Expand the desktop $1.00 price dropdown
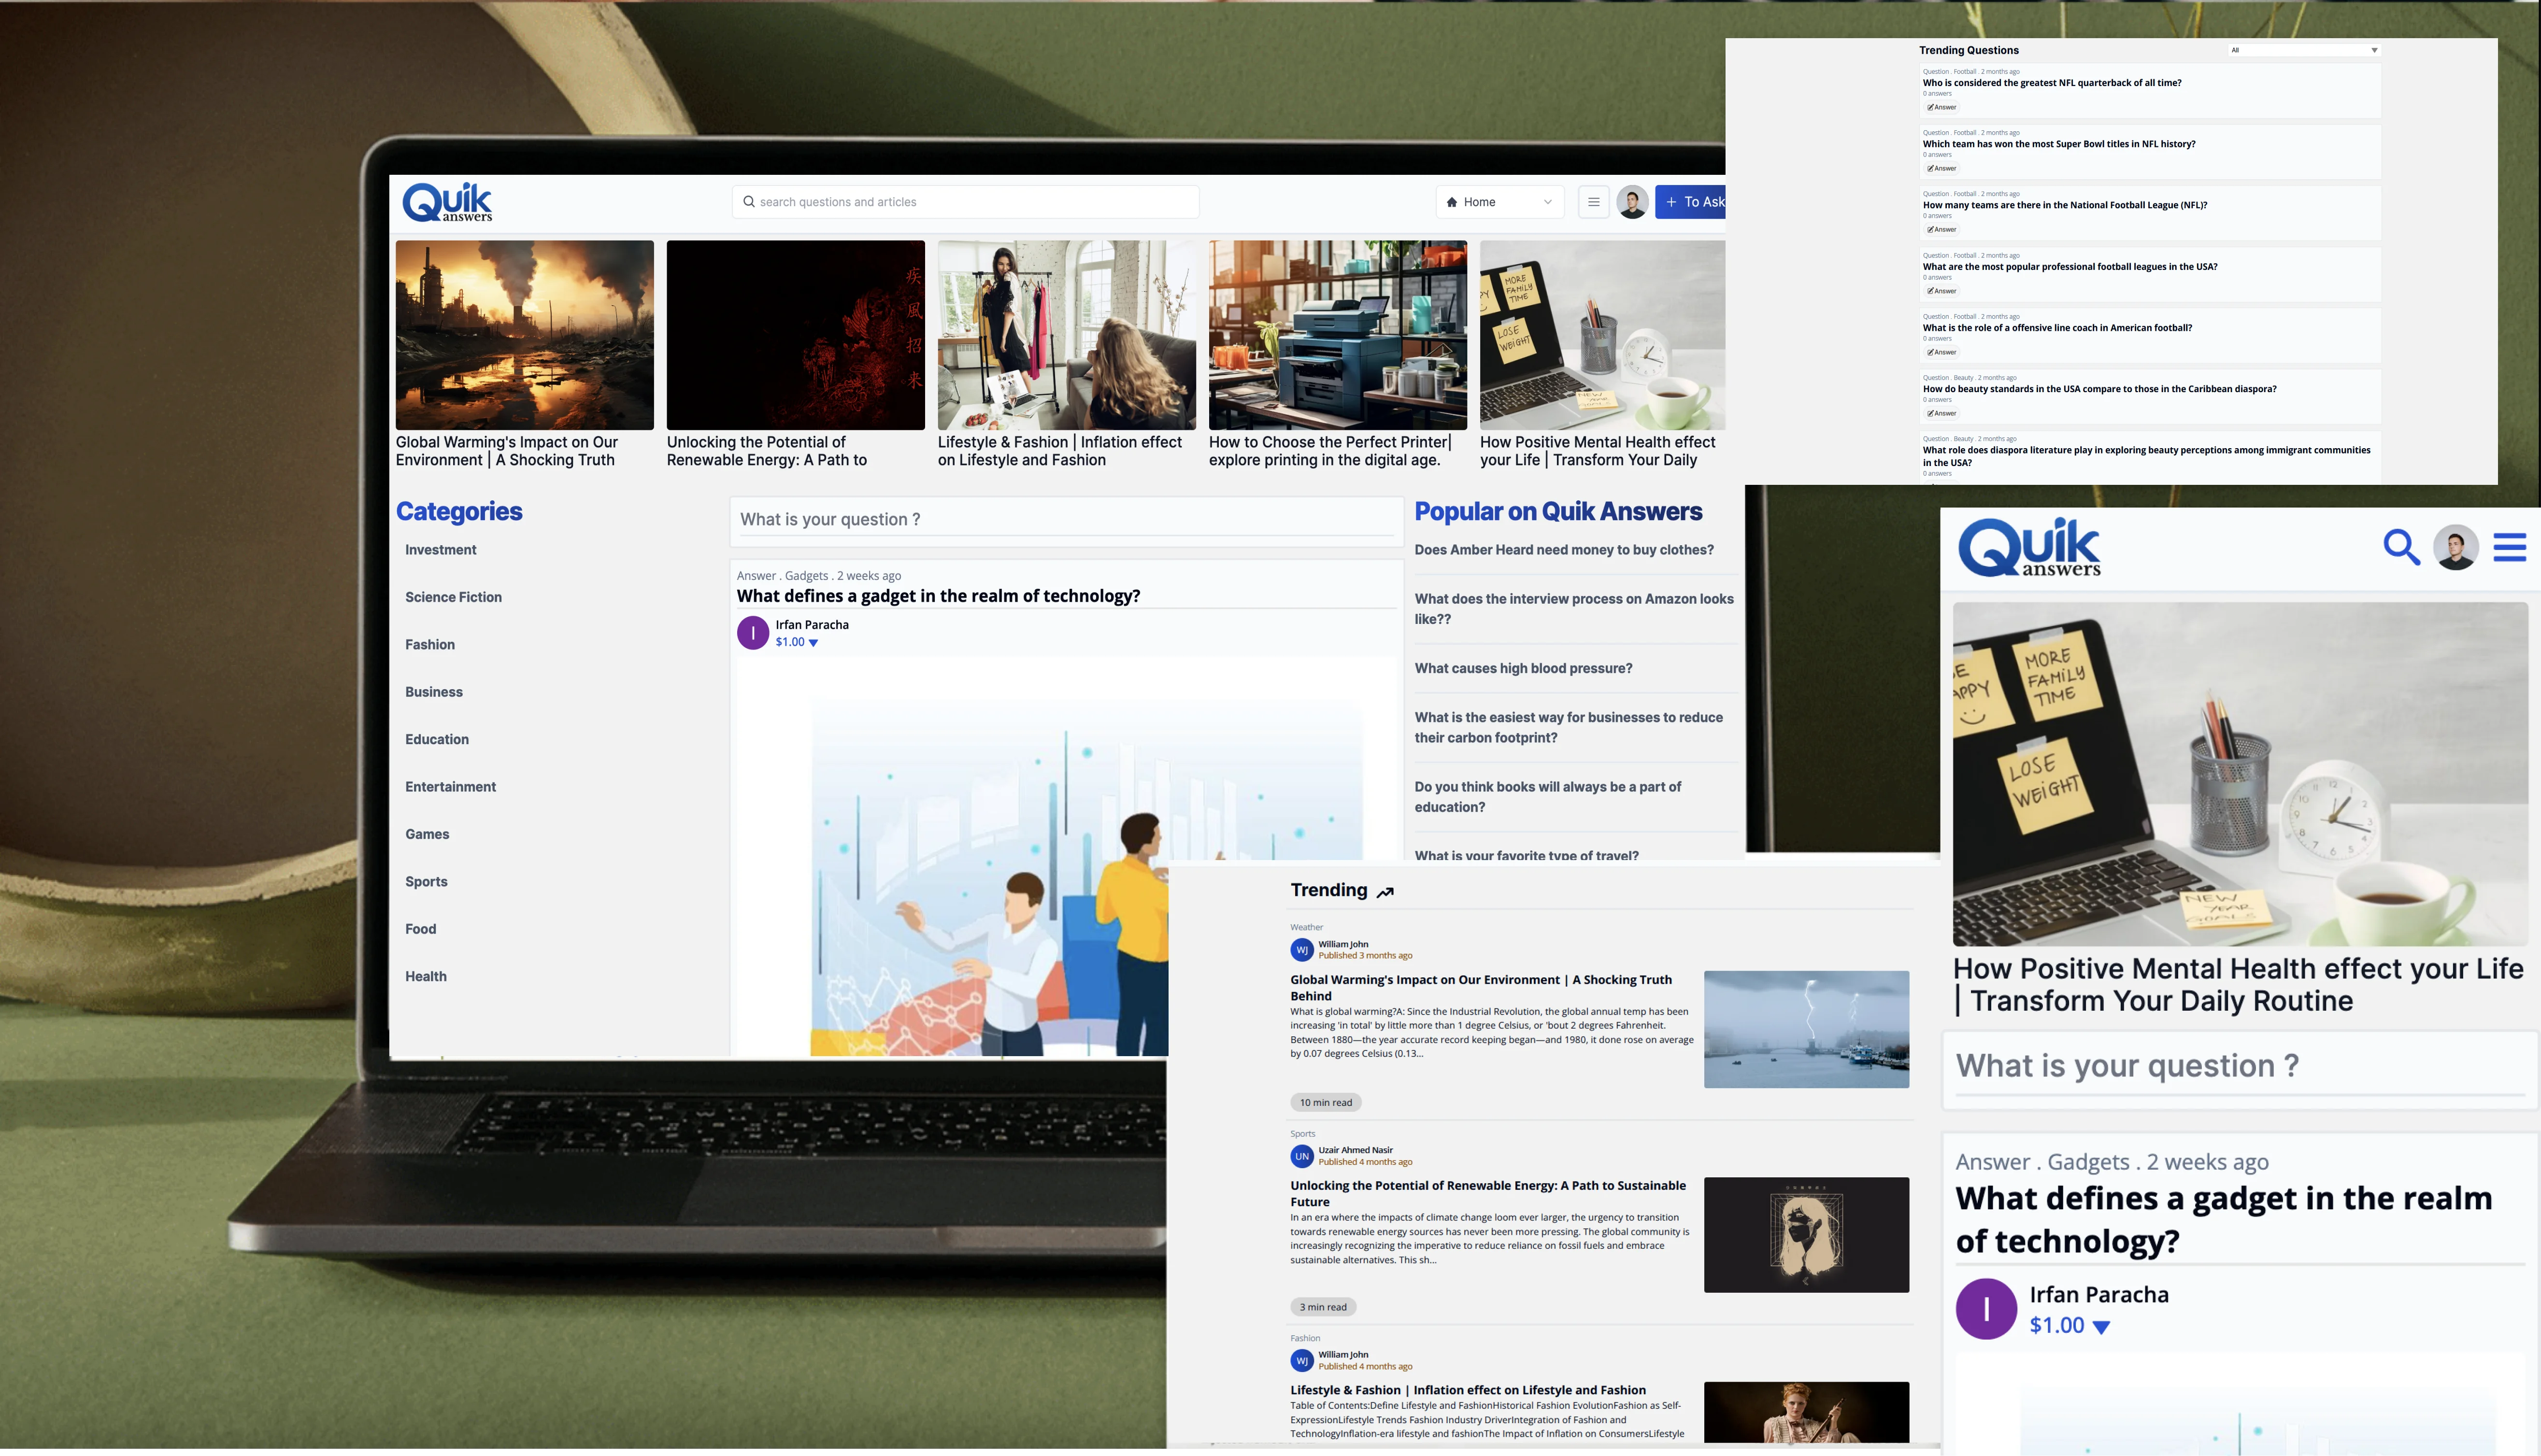Screen dimensions: 2541x1456 click(813, 643)
